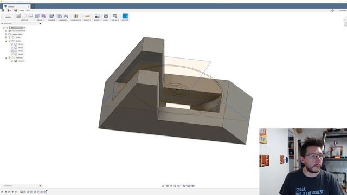
Task: Click the Pan hand navigation icon
Action: (171, 186)
